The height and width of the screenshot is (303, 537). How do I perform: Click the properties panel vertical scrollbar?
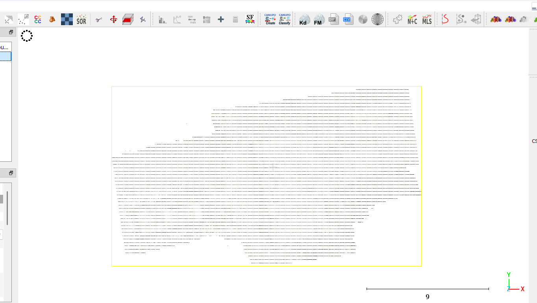pos(7,208)
